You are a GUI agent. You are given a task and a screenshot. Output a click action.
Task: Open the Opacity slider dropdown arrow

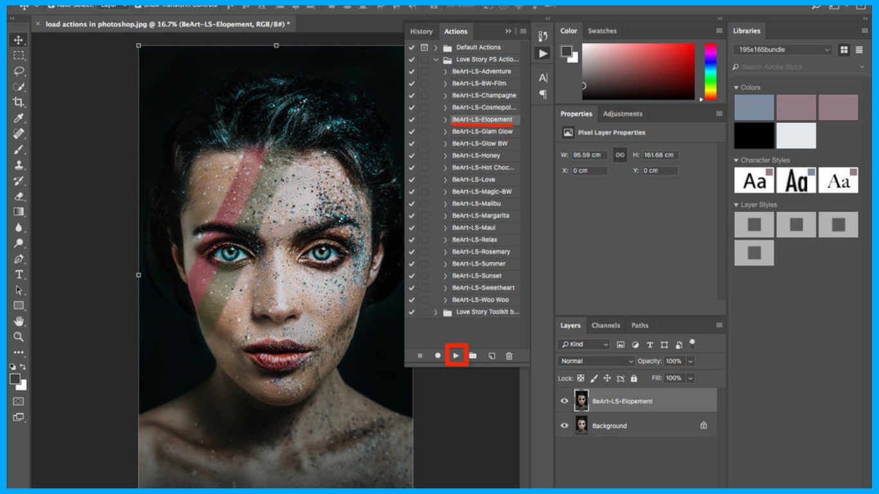click(x=690, y=361)
